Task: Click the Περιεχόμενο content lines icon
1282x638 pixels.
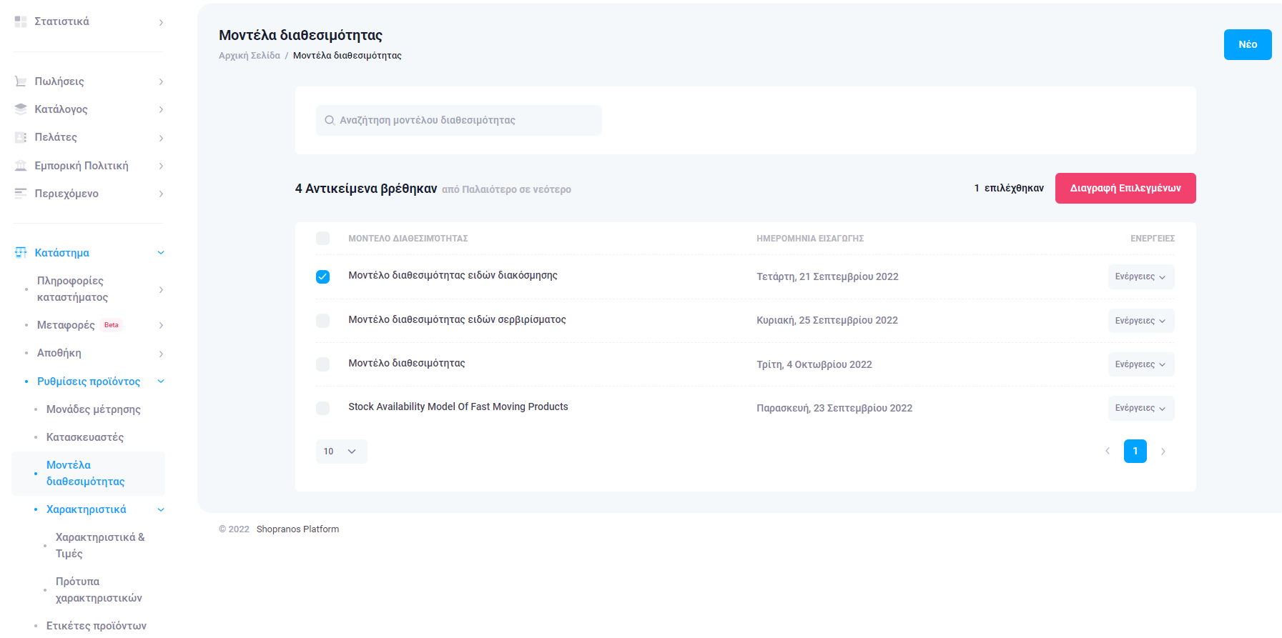Action: (x=21, y=194)
